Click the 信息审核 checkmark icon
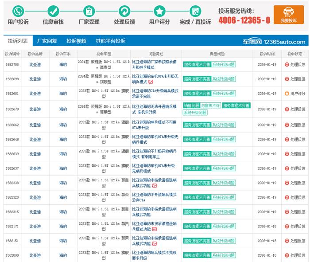The height and width of the screenshot is (262, 310). tap(53, 11)
